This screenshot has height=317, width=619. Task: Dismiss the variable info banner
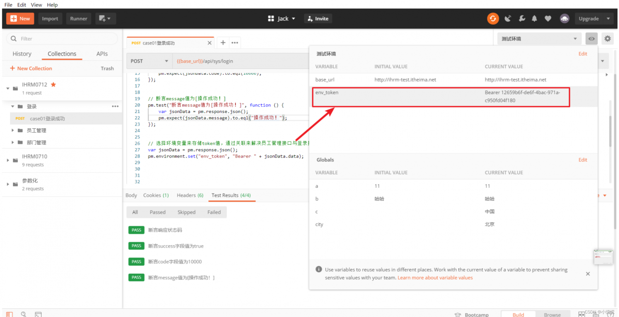coord(588,274)
